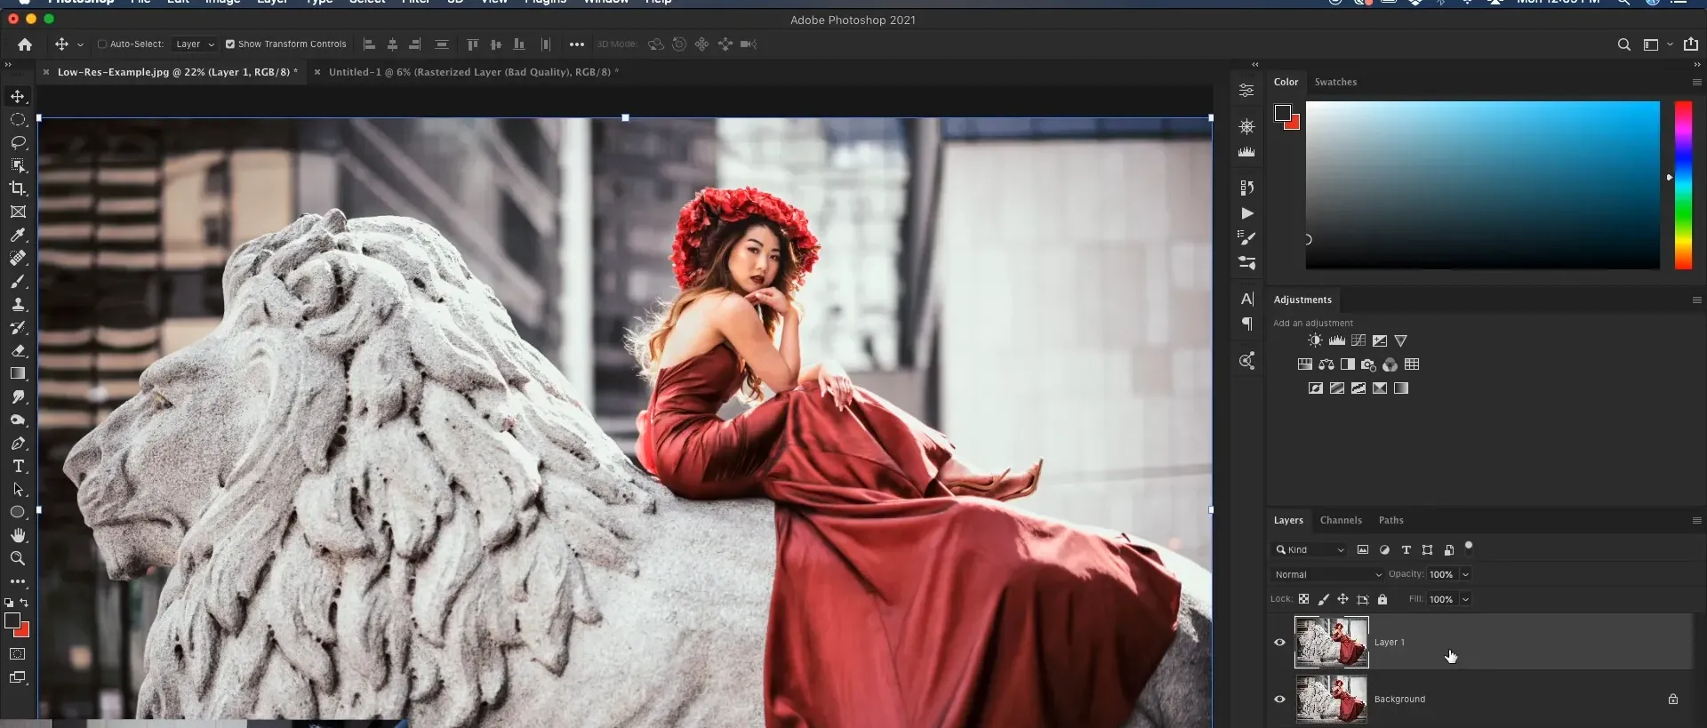
Task: Select the Pen tool
Action: 18,443
